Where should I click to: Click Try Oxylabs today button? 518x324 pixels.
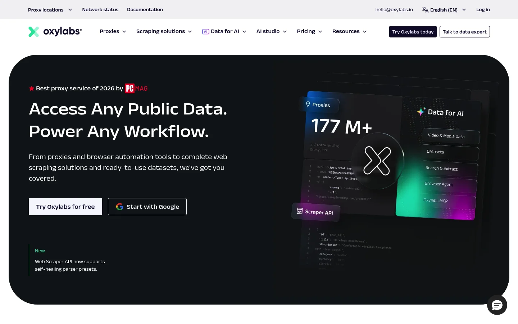(413, 32)
